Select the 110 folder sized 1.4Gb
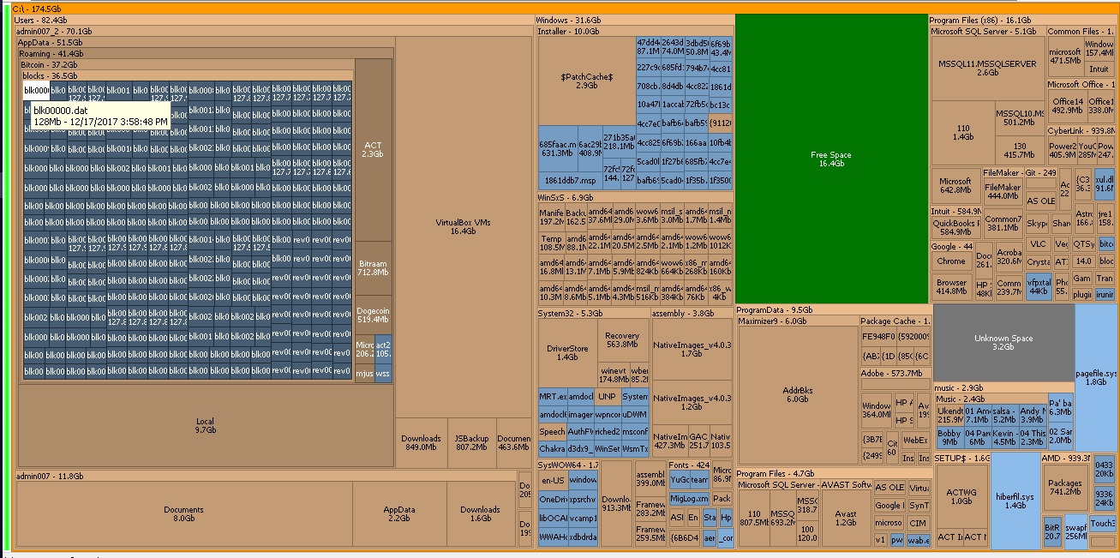1120x558 pixels. click(x=963, y=133)
